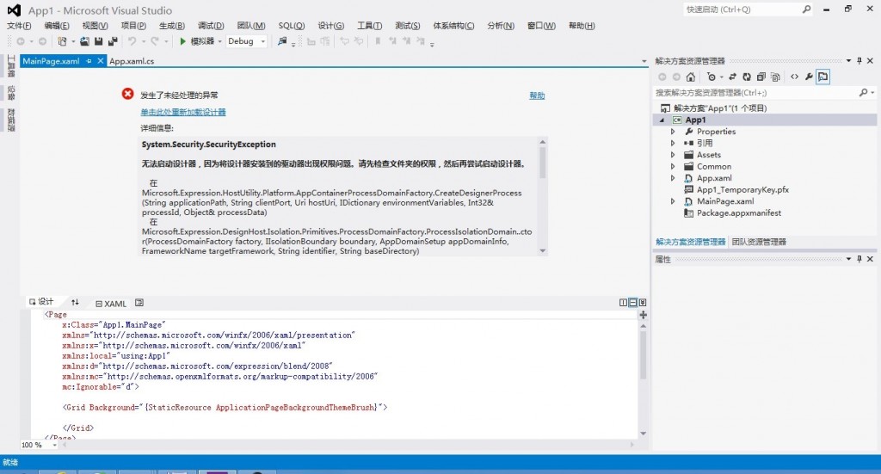Click the Undo toolbar icon
This screenshot has height=474, width=881.
tap(132, 41)
